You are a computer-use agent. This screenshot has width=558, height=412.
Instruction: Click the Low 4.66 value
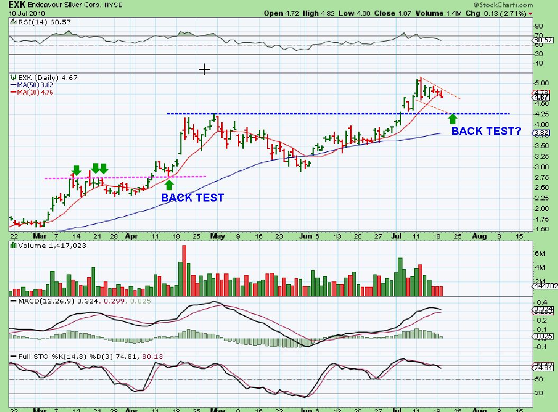[354, 14]
